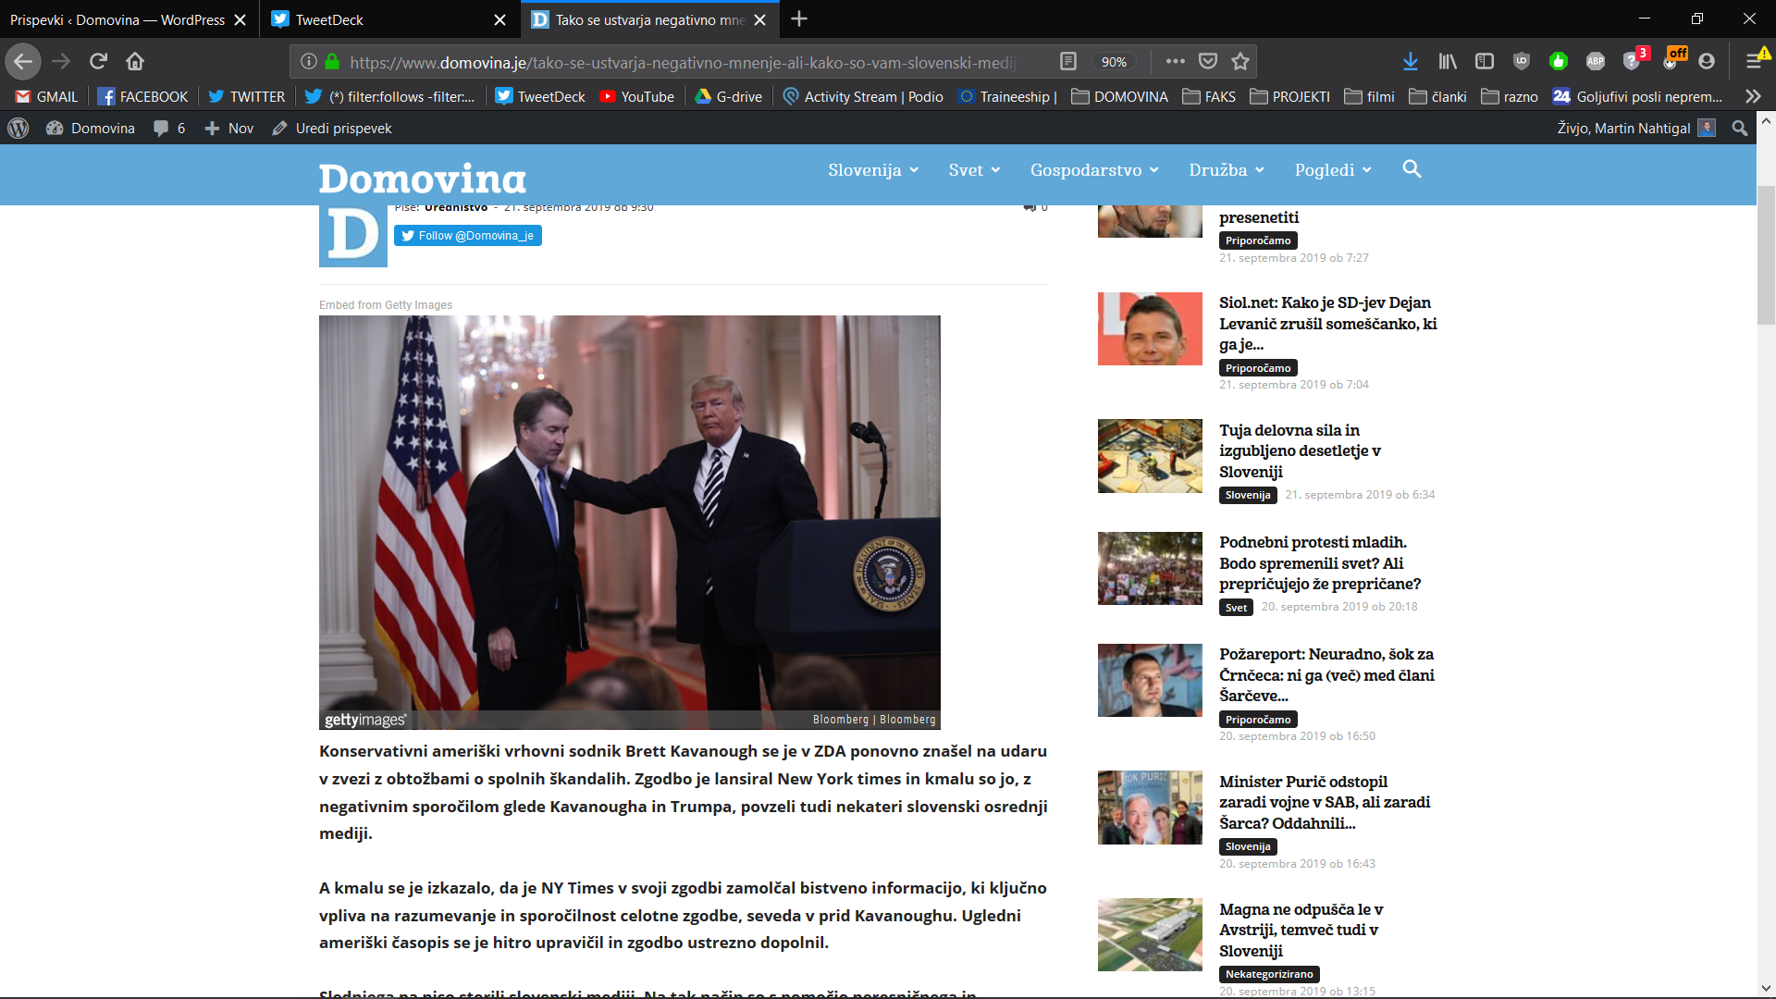1776x999 pixels.
Task: Open site search magnifier icon in header
Action: (1412, 168)
